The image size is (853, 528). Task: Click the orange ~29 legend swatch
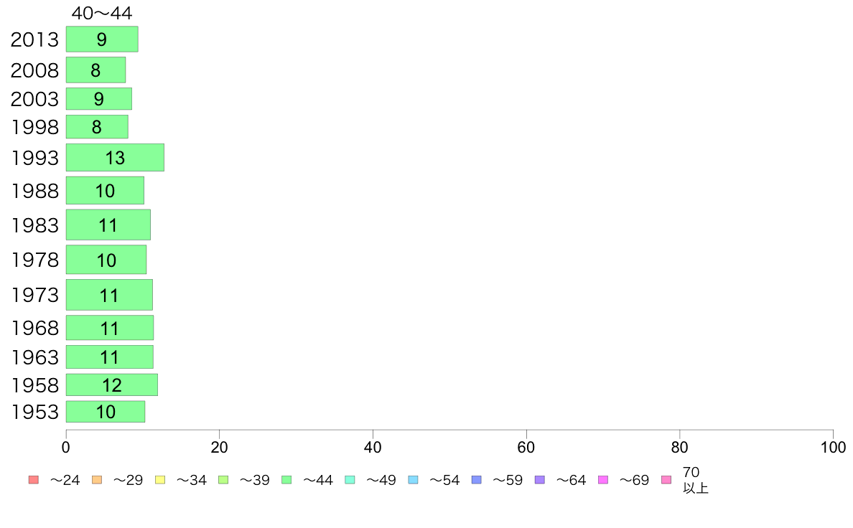[x=97, y=480]
